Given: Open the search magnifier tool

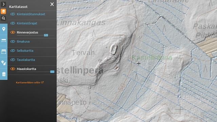Looking at the screenshot, I should coord(3,18).
